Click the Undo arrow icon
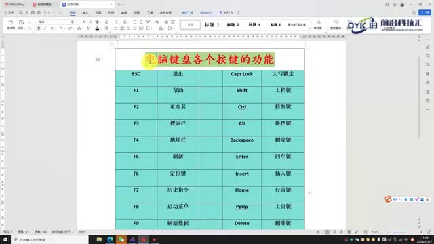 45,12
